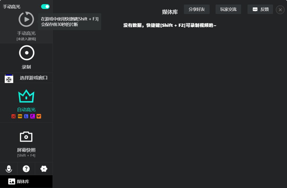This screenshot has height=188, width=287.
Task: Open help via question mark icon
Action: coord(26,169)
